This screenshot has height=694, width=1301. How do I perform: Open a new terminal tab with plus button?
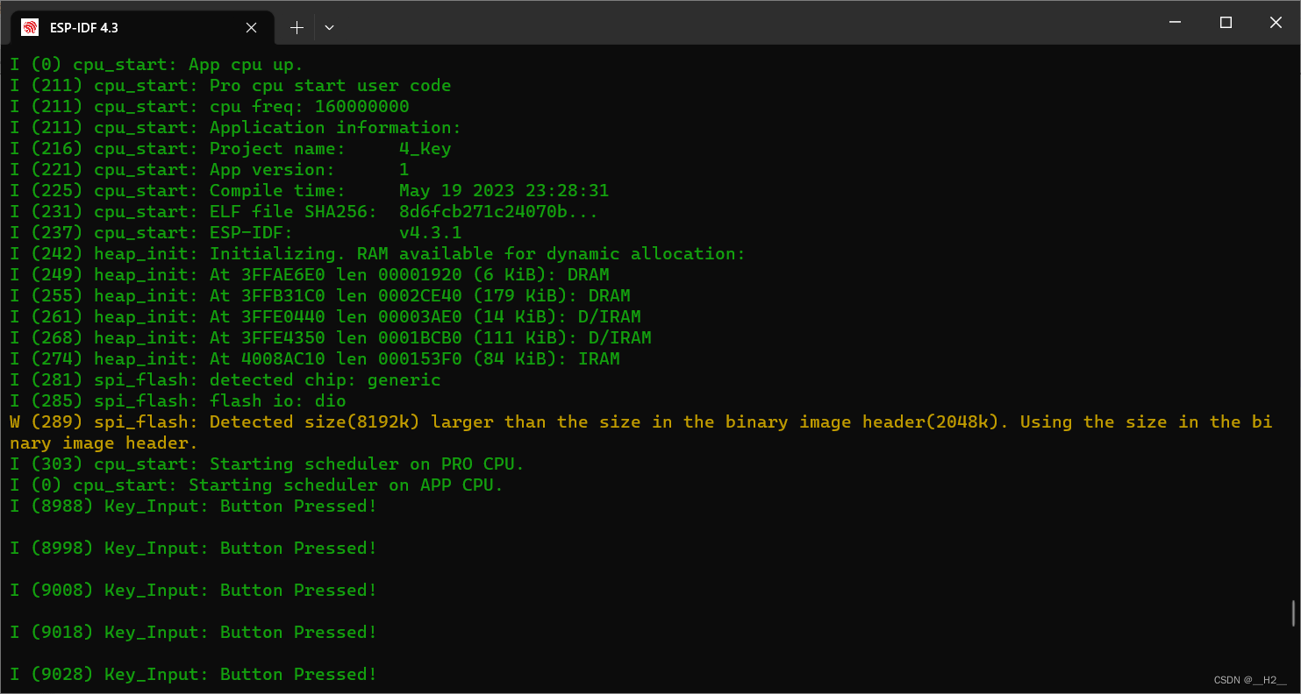297,27
